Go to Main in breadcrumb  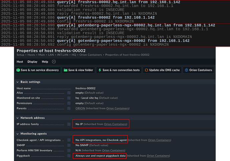coord(42,55)
